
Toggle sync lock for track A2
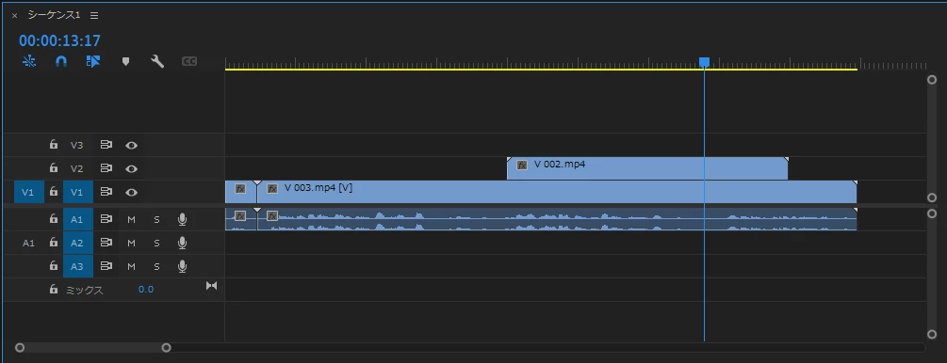pyautogui.click(x=106, y=243)
